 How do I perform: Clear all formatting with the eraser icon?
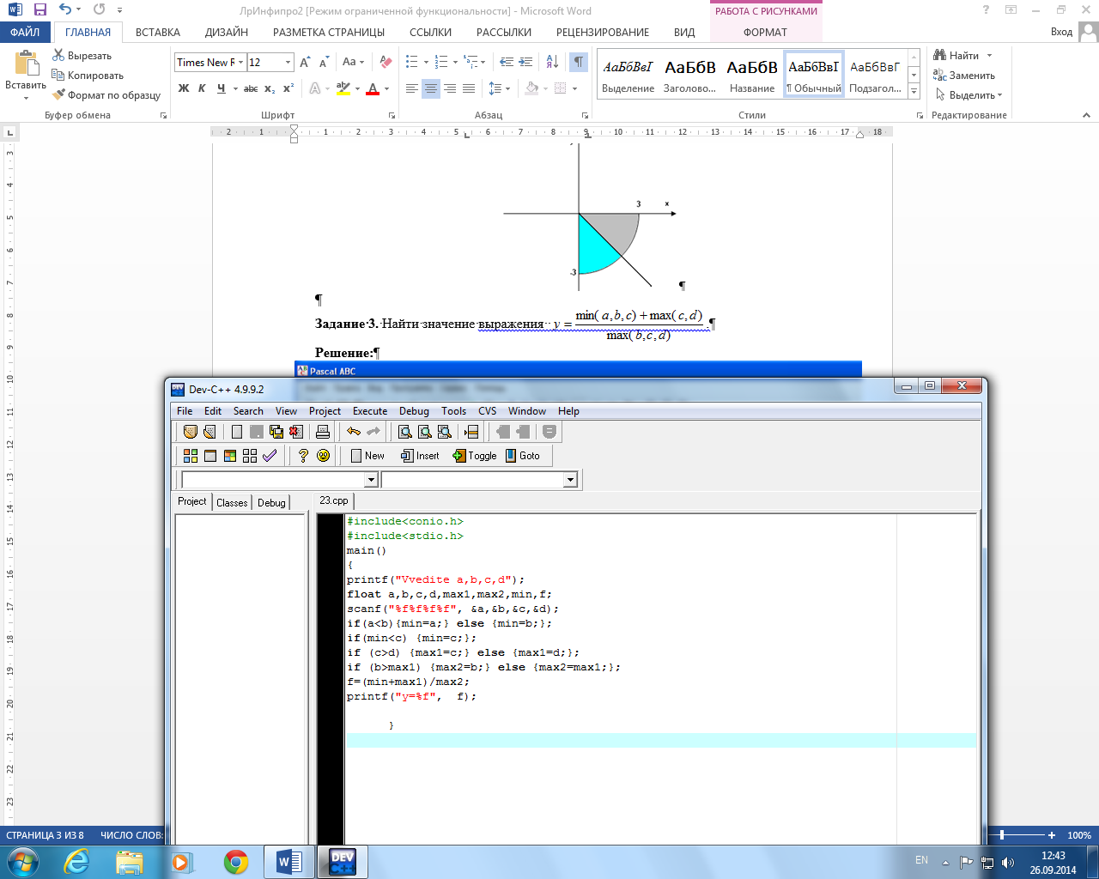386,63
